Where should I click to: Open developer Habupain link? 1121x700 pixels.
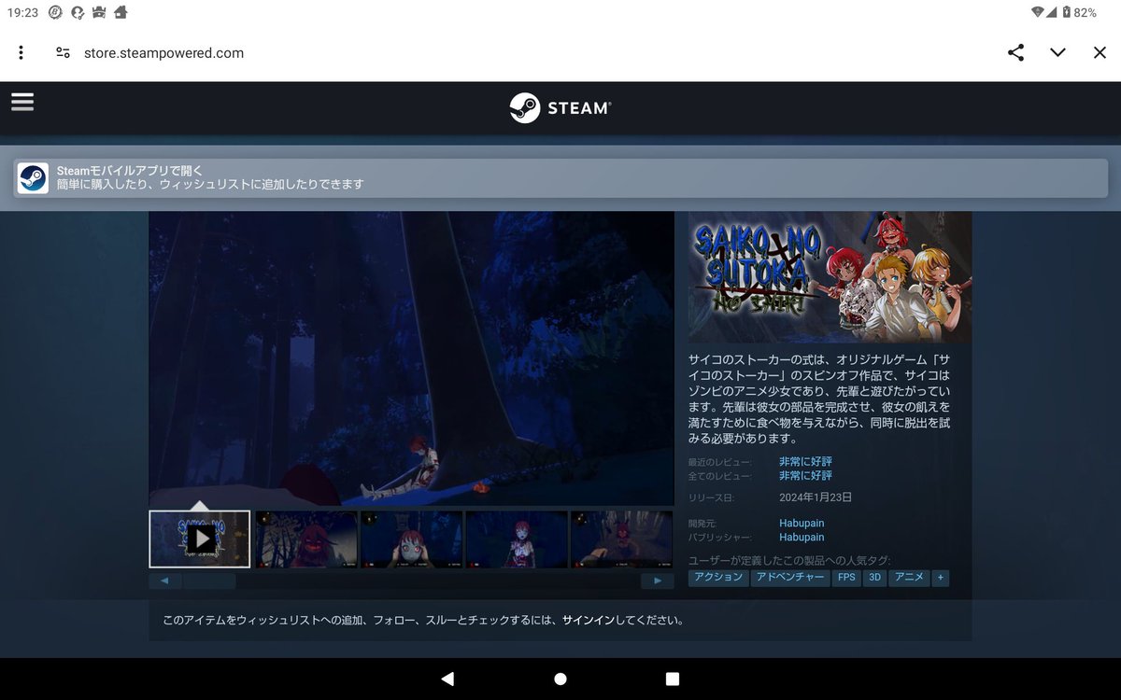(802, 524)
